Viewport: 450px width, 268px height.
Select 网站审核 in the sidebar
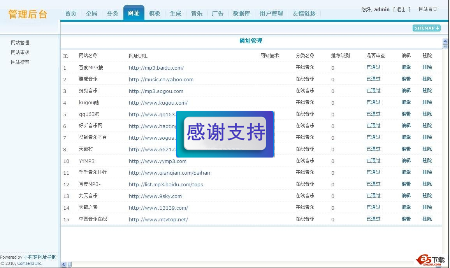(x=20, y=53)
